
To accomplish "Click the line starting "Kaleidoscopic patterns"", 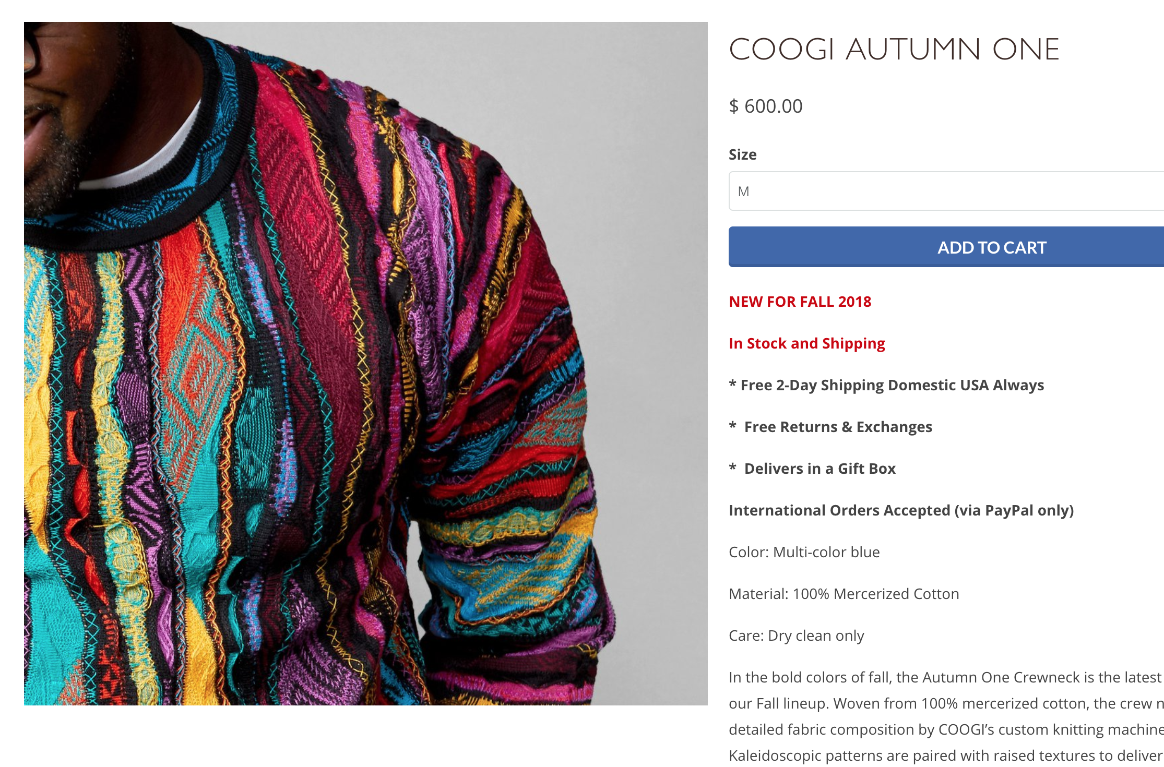I will click(945, 756).
